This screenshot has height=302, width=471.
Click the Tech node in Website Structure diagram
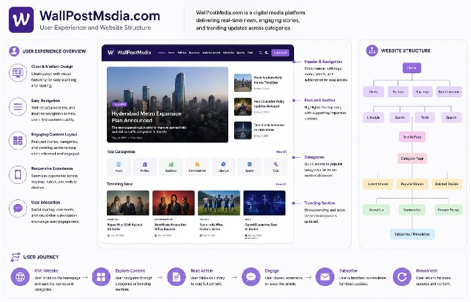(x=425, y=117)
